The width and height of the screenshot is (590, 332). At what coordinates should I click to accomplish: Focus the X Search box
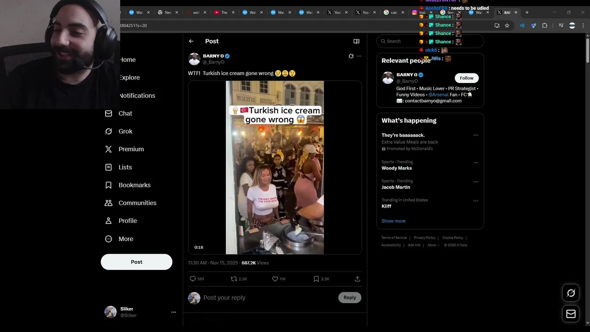point(430,41)
